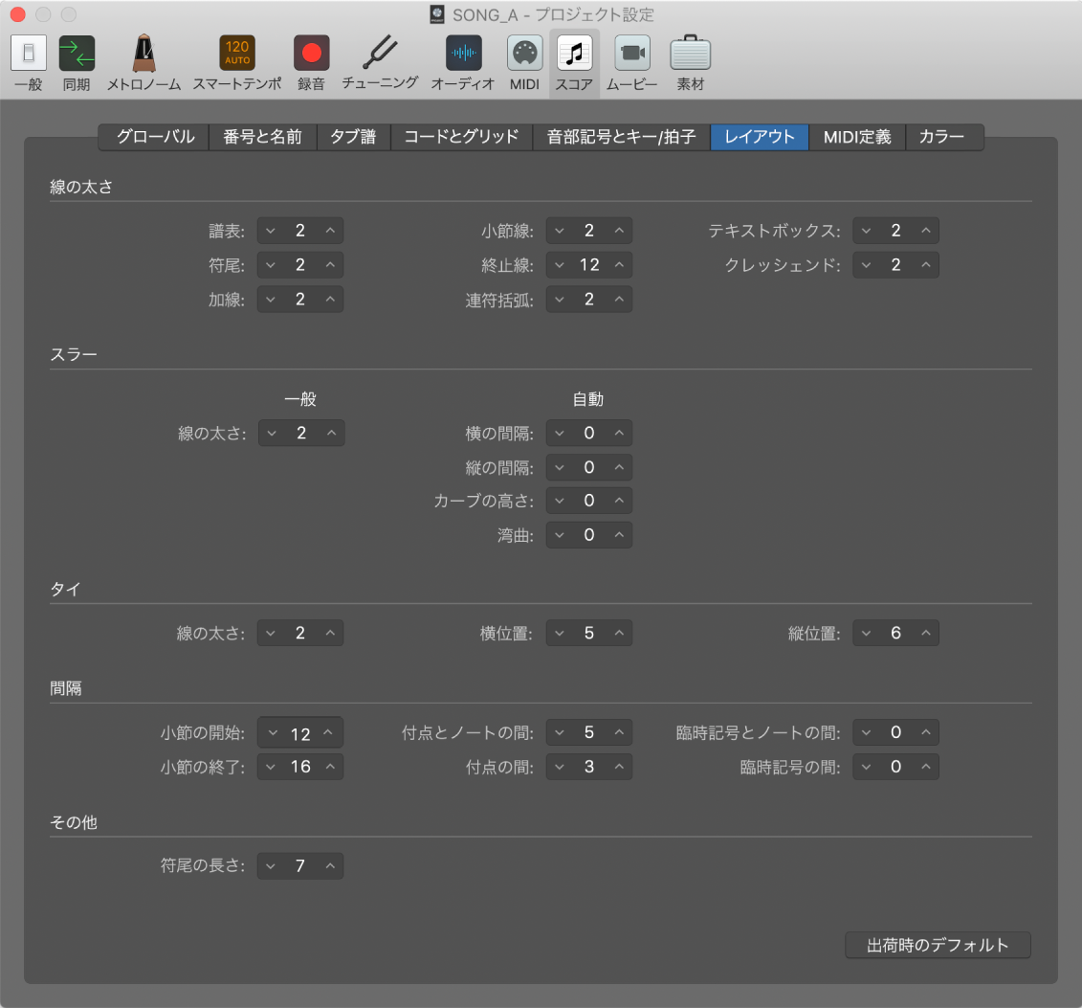Switch to the コードとグリッド tab
This screenshot has width=1082, height=1008.
coord(462,137)
